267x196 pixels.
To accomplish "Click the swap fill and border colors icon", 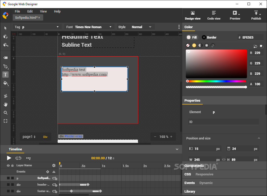I will tap(255, 46).
